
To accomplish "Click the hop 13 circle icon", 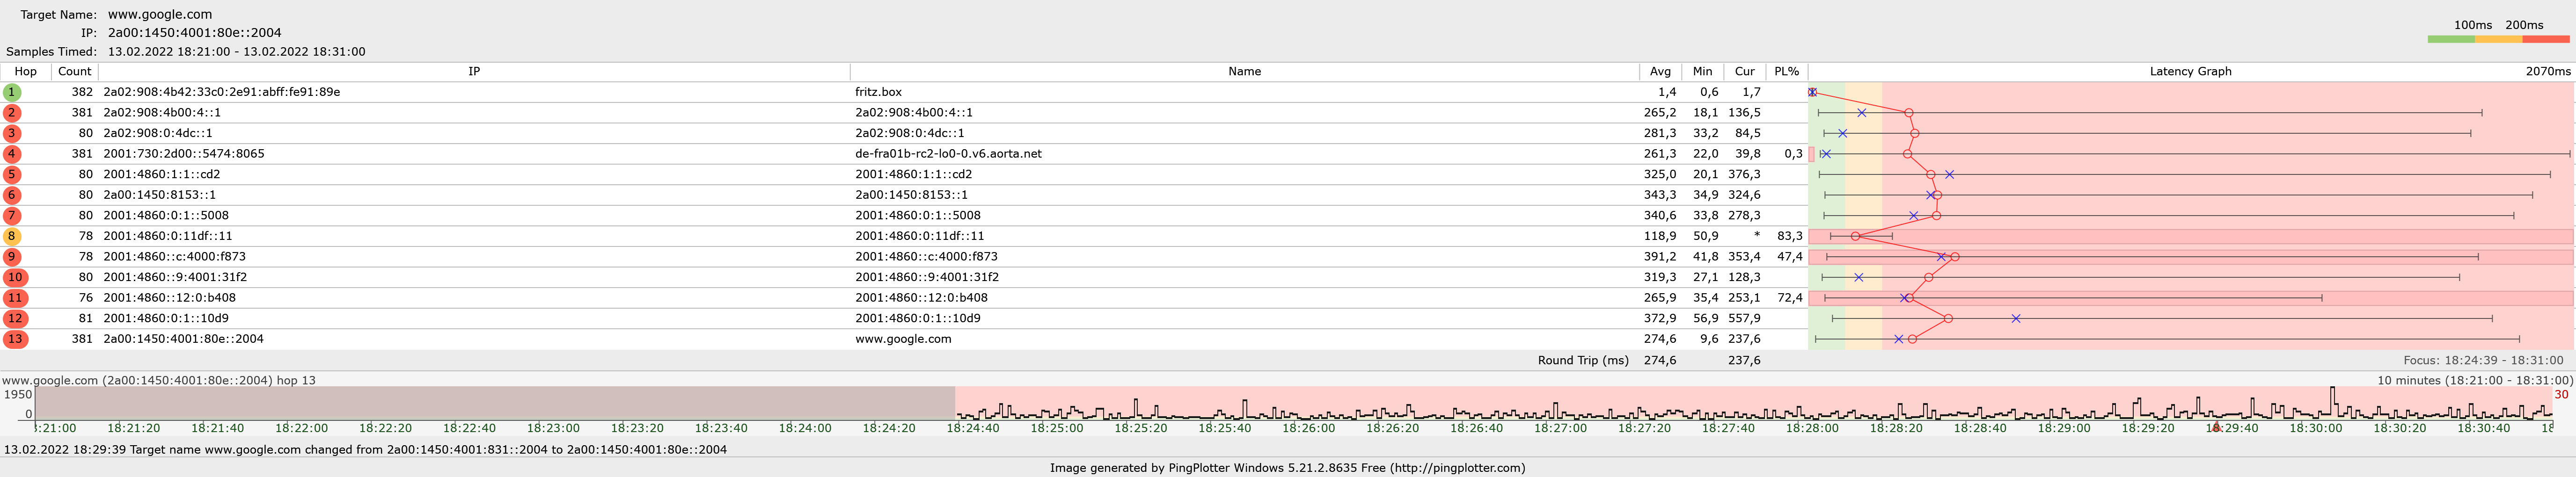I will (15, 339).
